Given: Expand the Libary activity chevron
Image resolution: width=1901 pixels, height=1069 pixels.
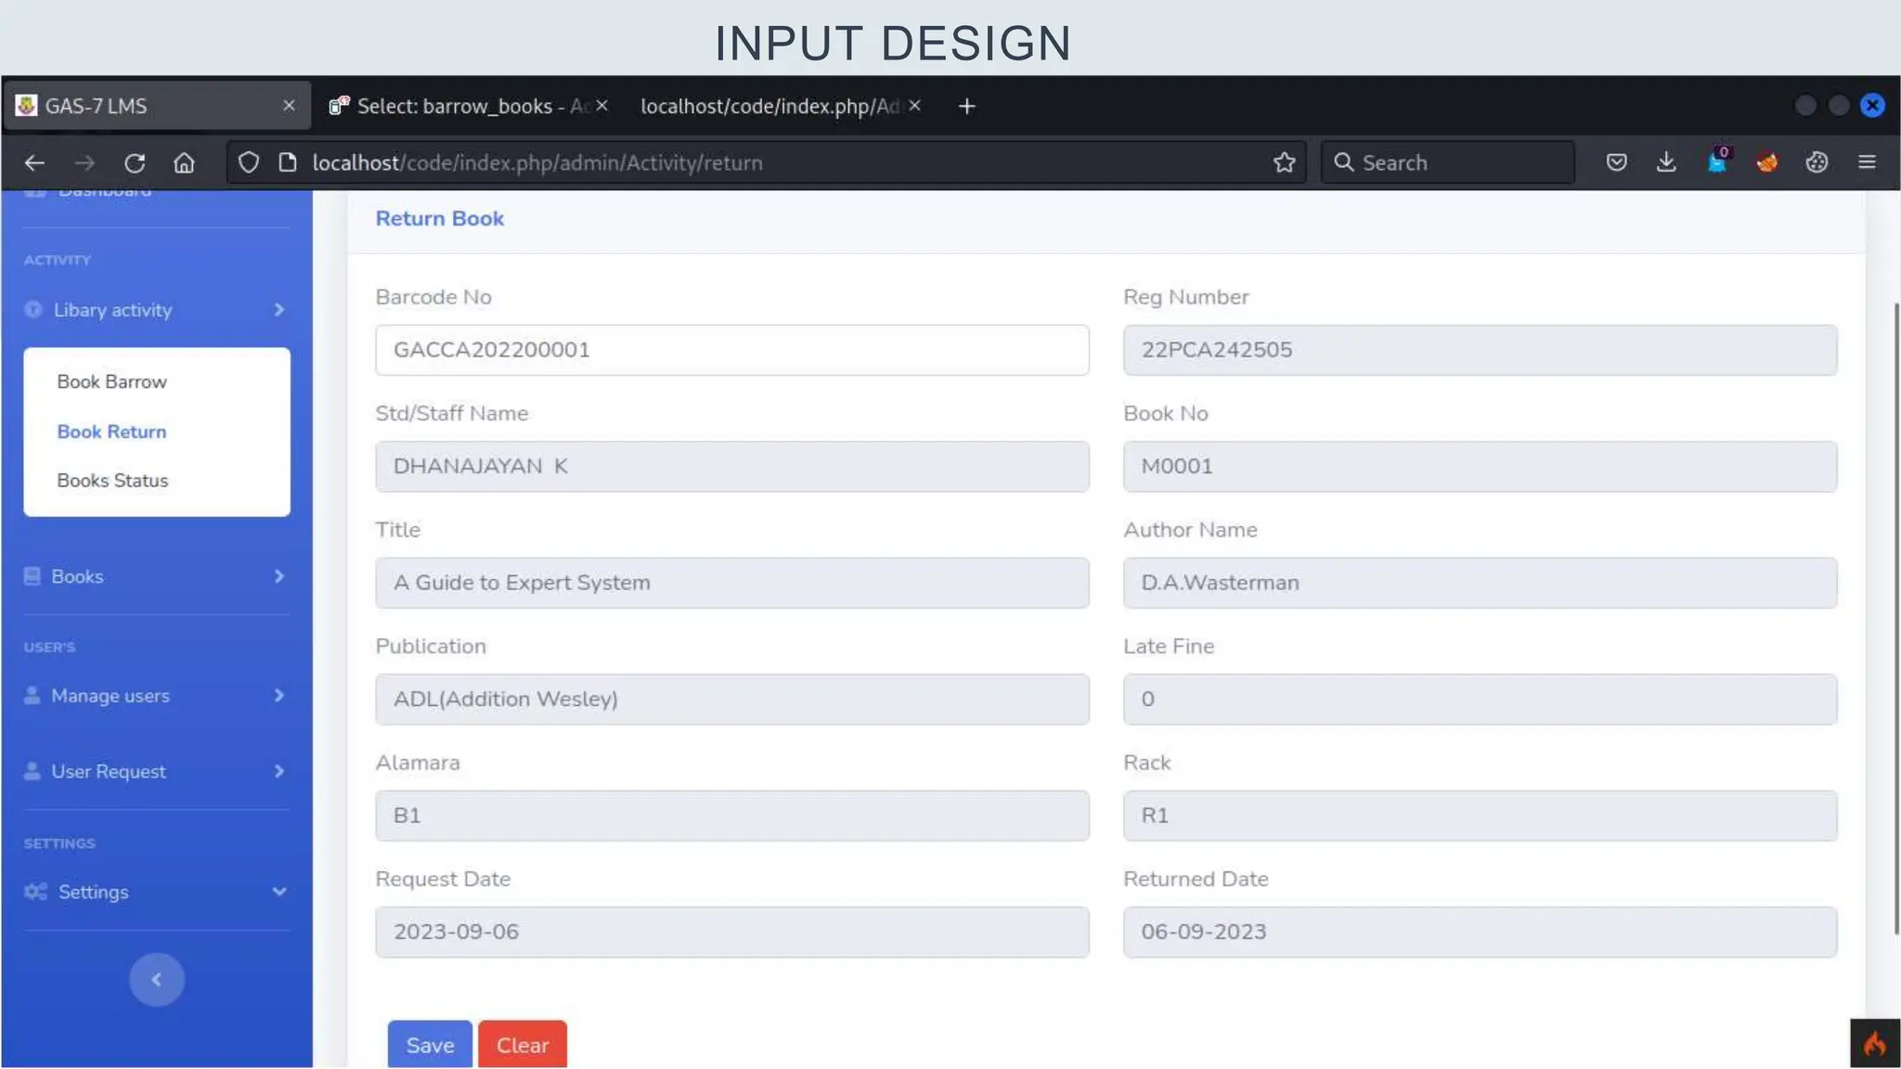Looking at the screenshot, I should coord(279,310).
